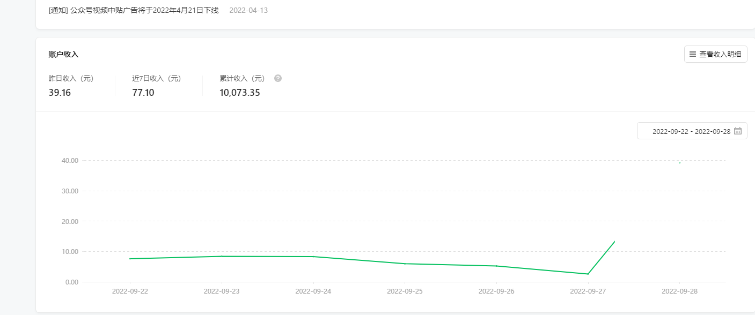Click the question mark help icon beside 累计收入
The height and width of the screenshot is (315, 755).
(x=278, y=78)
